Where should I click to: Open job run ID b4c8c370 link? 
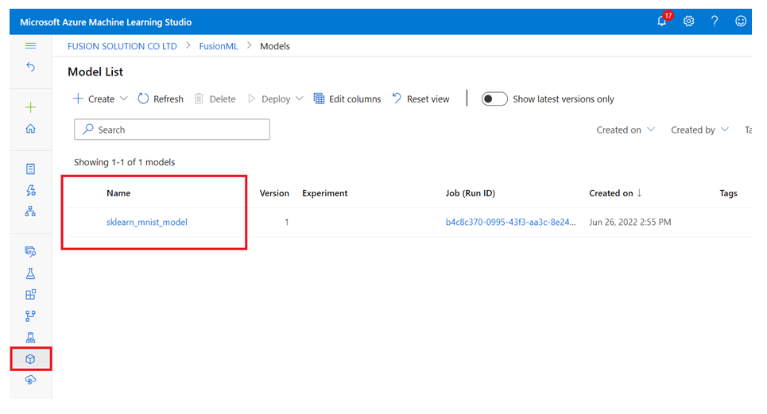[x=511, y=222]
